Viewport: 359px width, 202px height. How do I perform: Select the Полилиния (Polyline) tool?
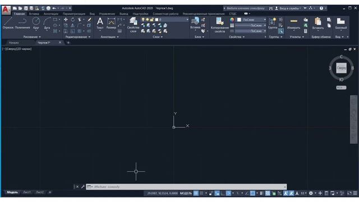point(22,23)
